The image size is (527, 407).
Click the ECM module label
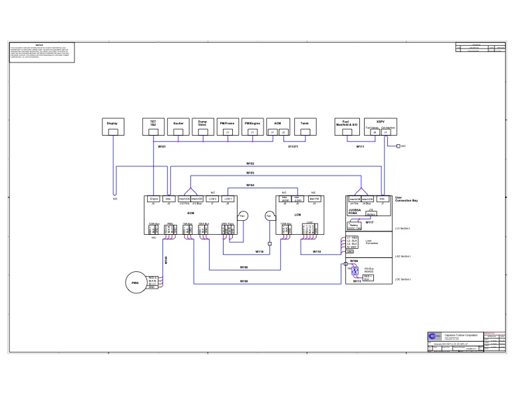[x=190, y=213]
